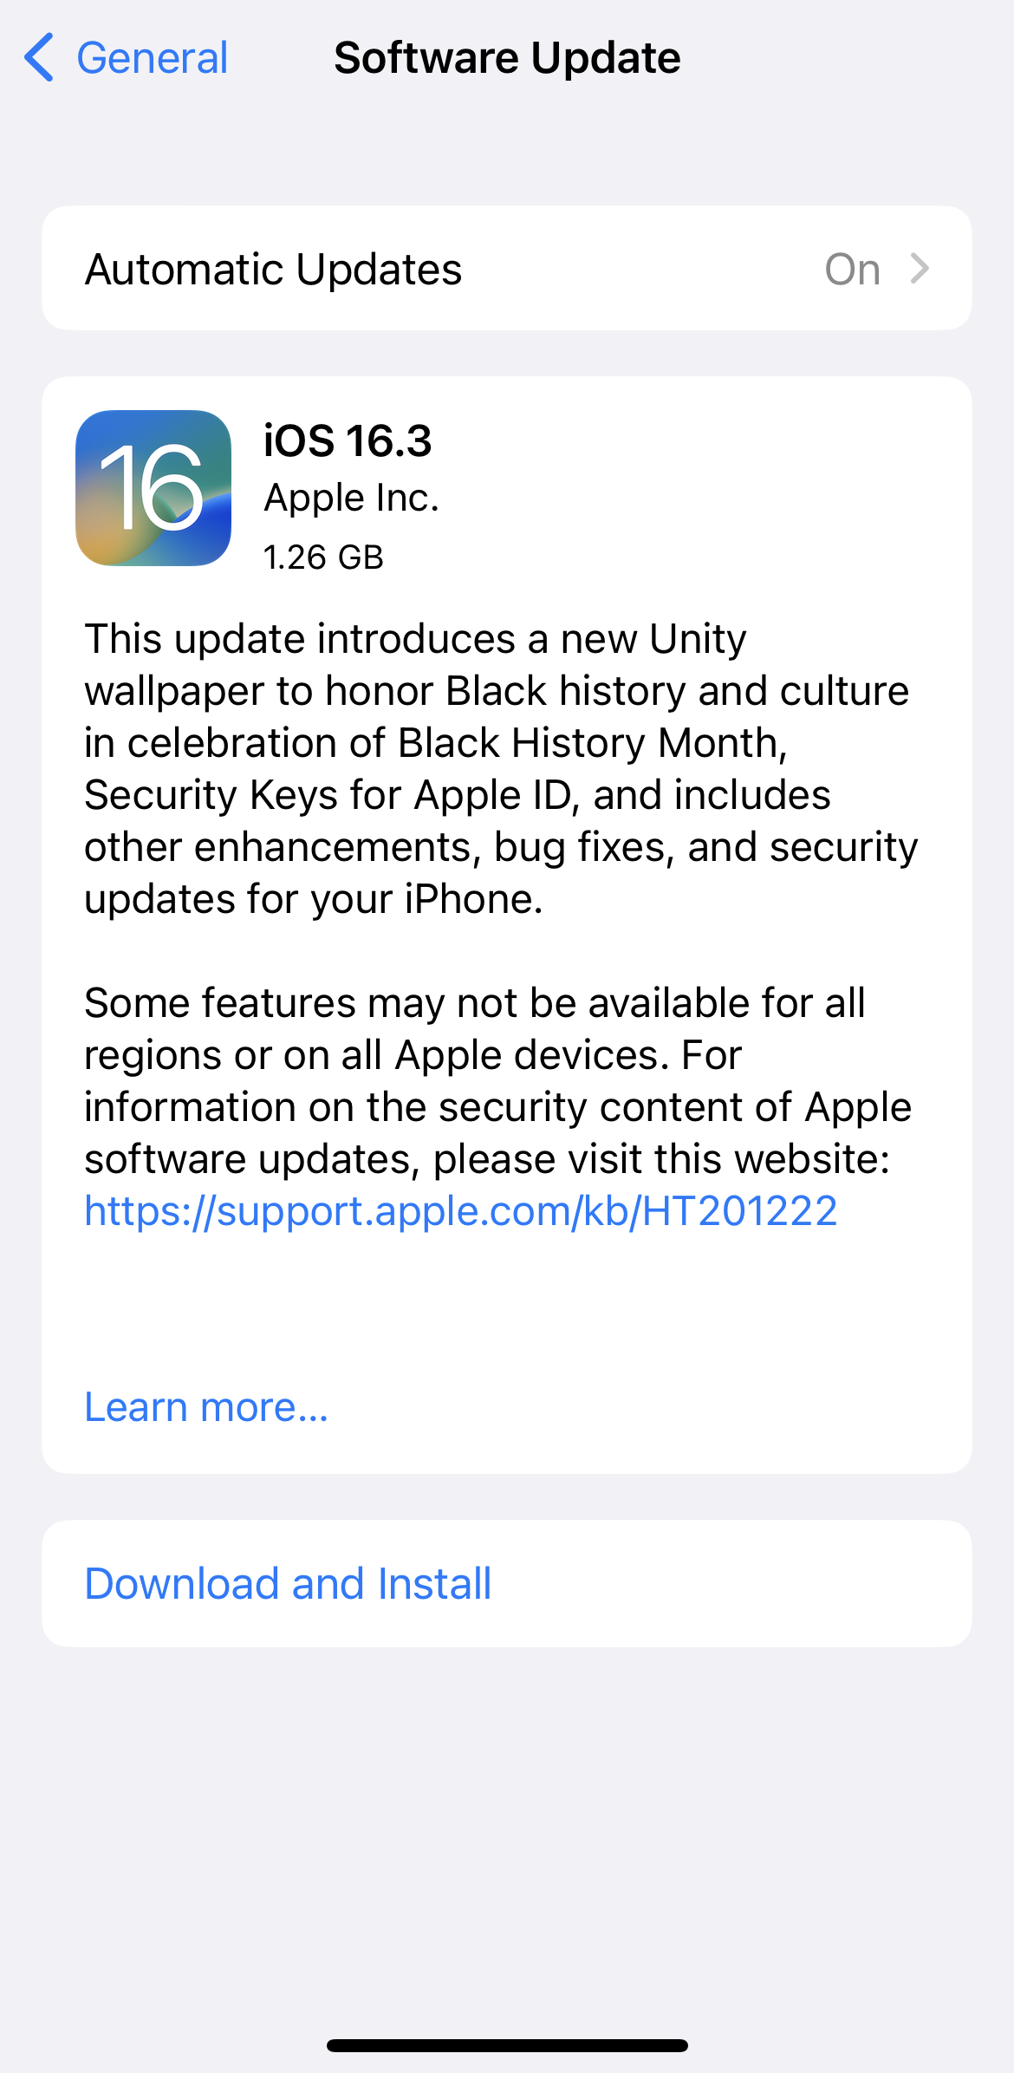Tap the home indicator bar

point(507,2045)
